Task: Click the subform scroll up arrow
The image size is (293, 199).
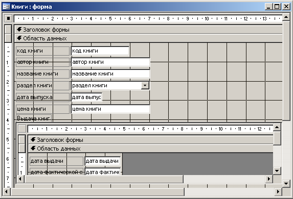Action: coord(277,128)
